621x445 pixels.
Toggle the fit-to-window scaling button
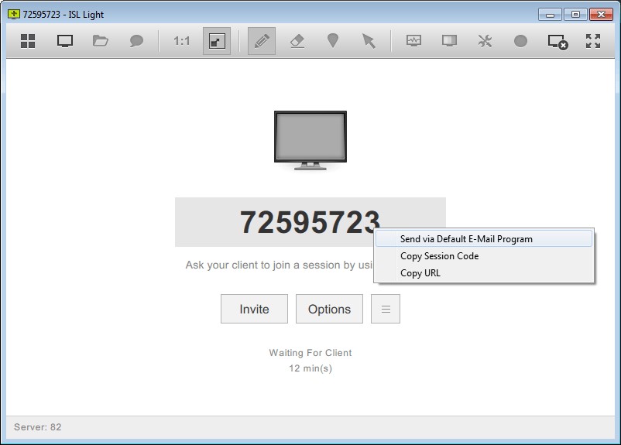pyautogui.click(x=217, y=41)
